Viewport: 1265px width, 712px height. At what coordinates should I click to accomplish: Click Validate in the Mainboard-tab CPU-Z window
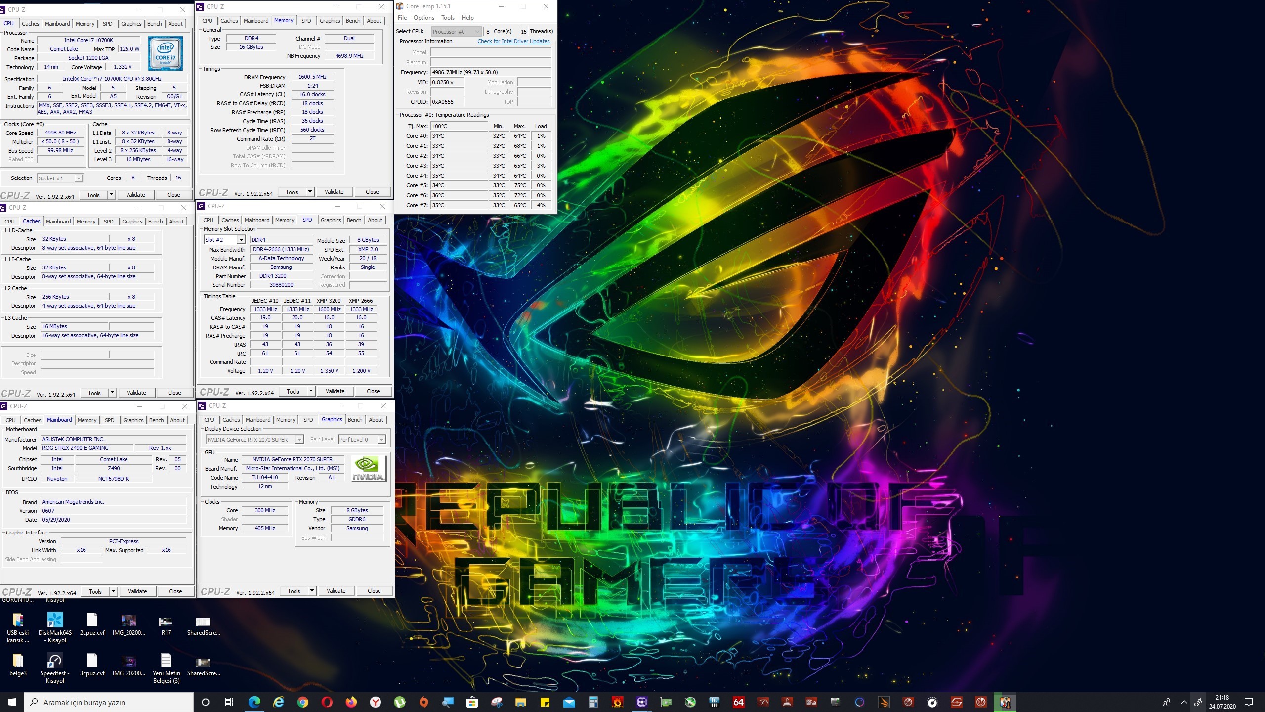(x=137, y=591)
